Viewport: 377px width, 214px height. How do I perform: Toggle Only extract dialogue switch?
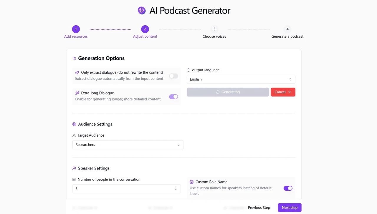[x=173, y=76]
